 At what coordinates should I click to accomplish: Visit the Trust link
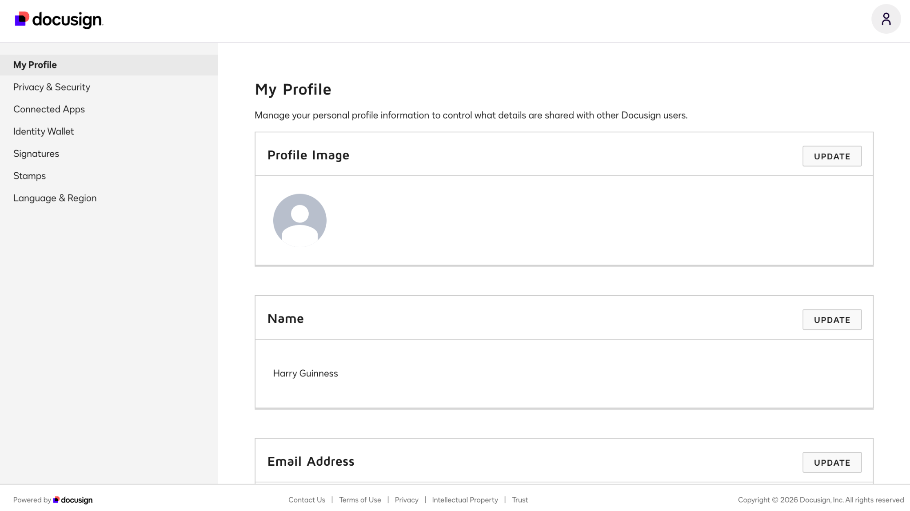tap(520, 500)
